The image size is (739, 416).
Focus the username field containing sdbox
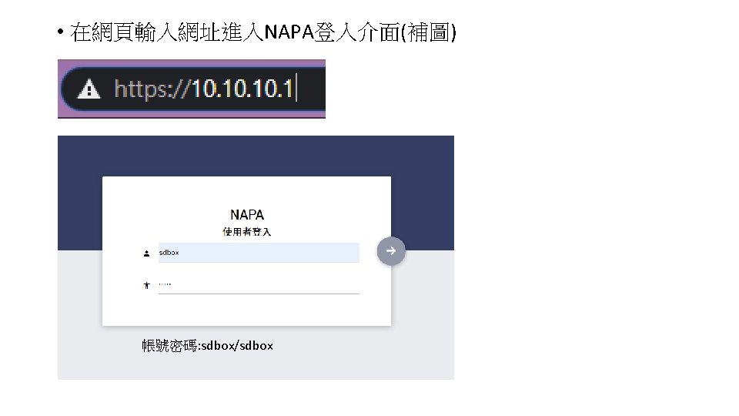[x=259, y=253]
